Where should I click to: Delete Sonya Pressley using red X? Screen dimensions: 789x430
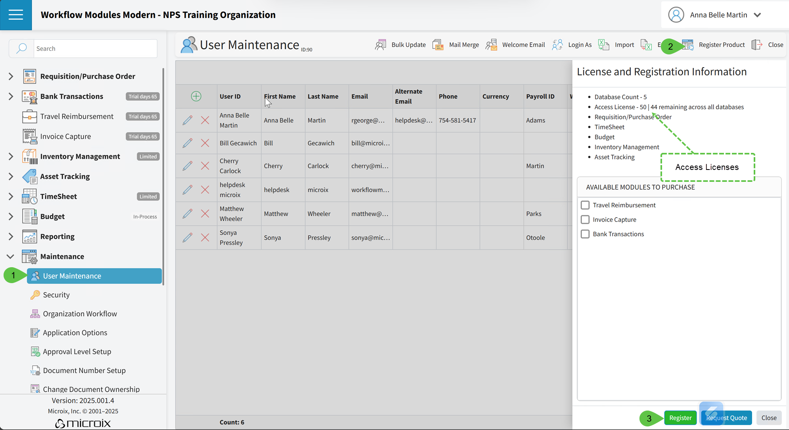point(205,237)
